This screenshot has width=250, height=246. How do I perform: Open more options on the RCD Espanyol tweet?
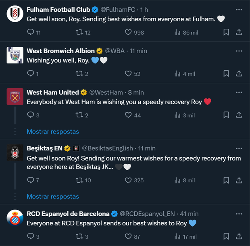coord(239,214)
